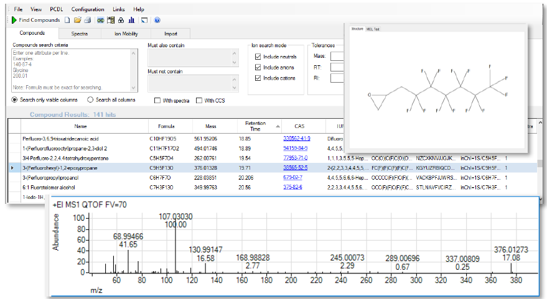Click the Must not contain text box
Image resolution: width=547 pixels, height=299 pixels.
(194, 84)
